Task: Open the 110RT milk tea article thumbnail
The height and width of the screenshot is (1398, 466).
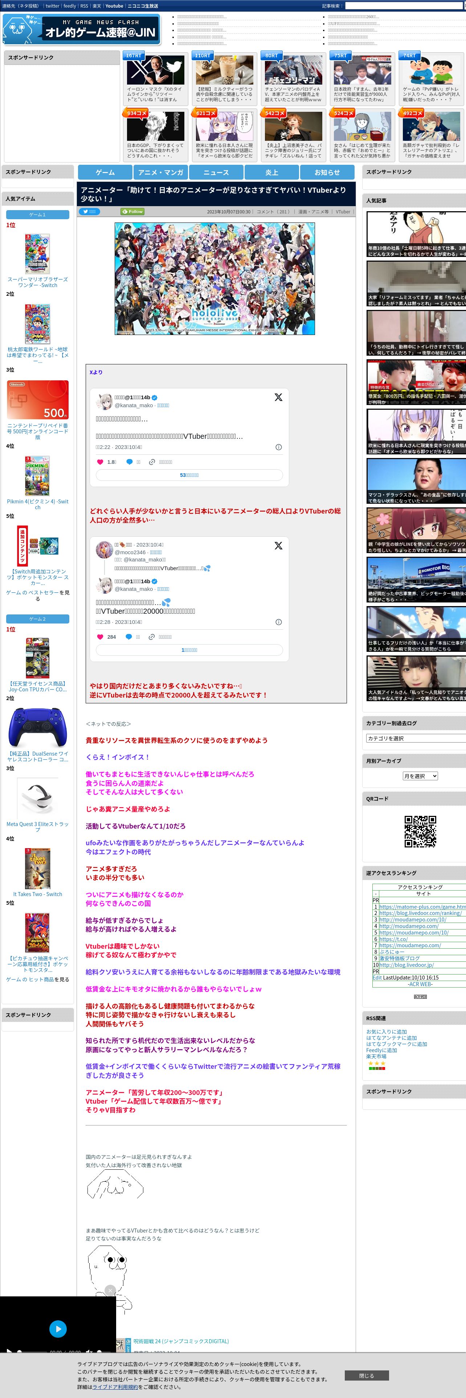Action: 224,69
